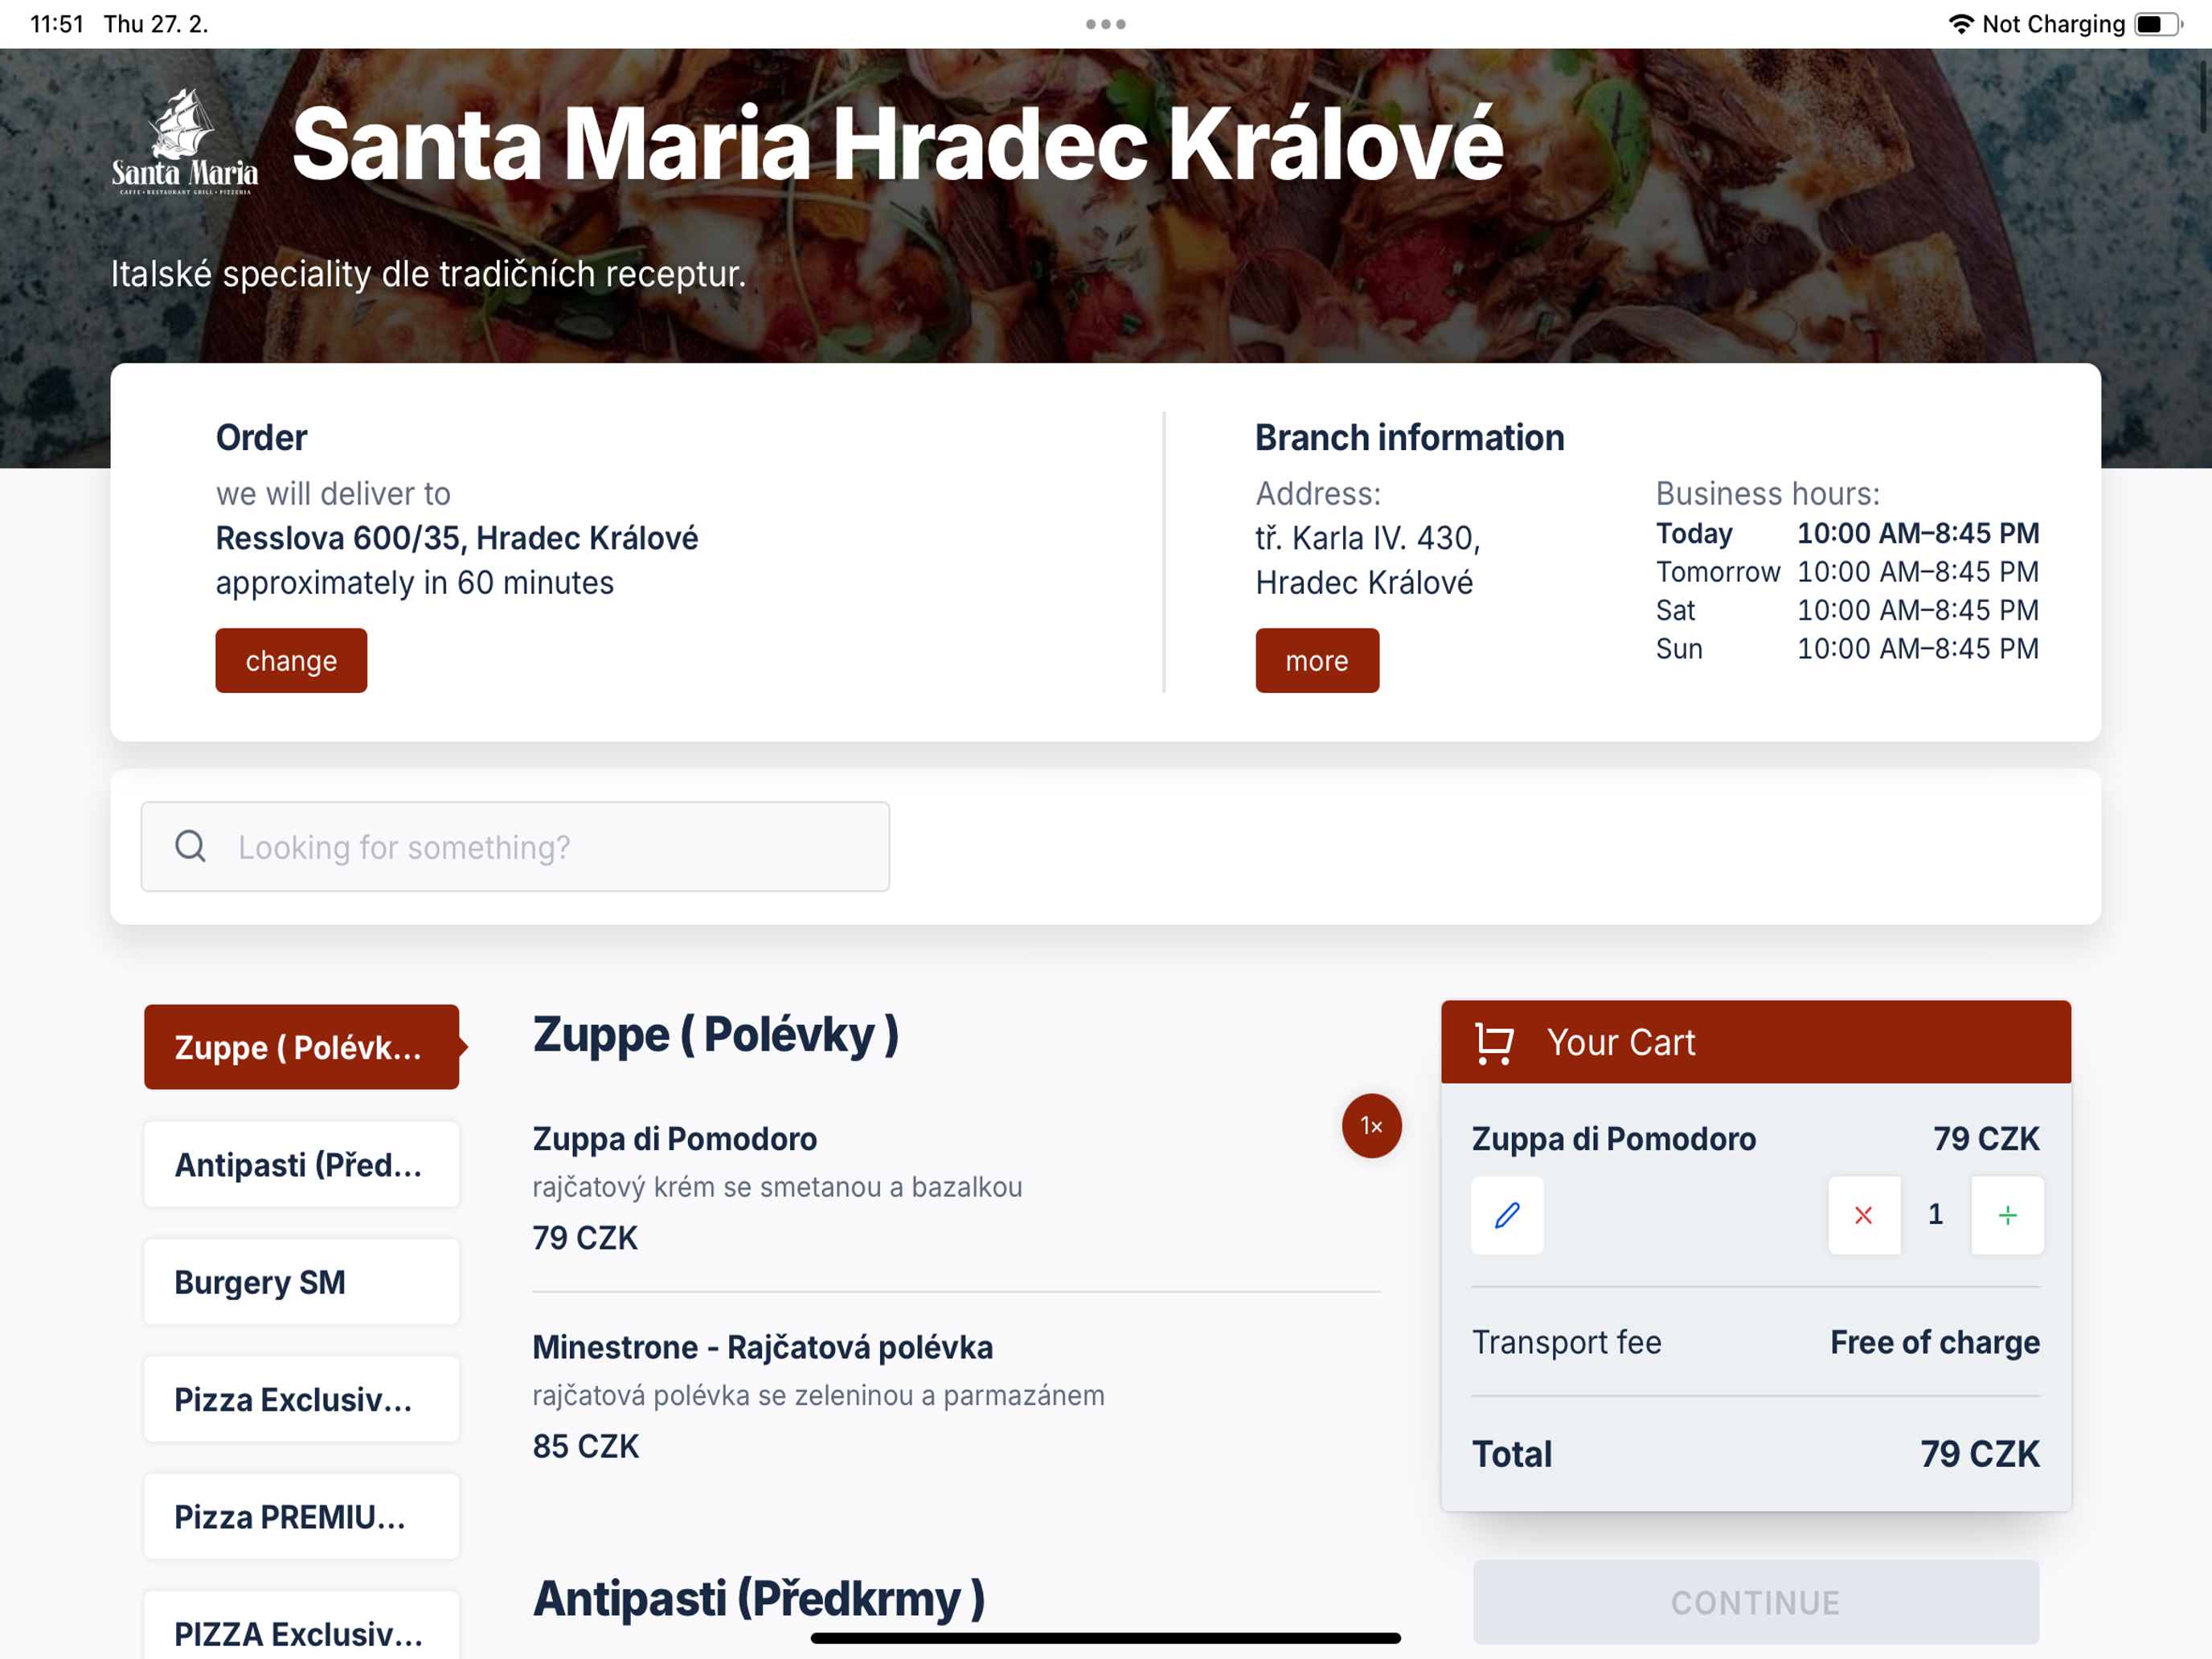
Task: Click Tomorrow's business hours row
Action: pos(1847,572)
